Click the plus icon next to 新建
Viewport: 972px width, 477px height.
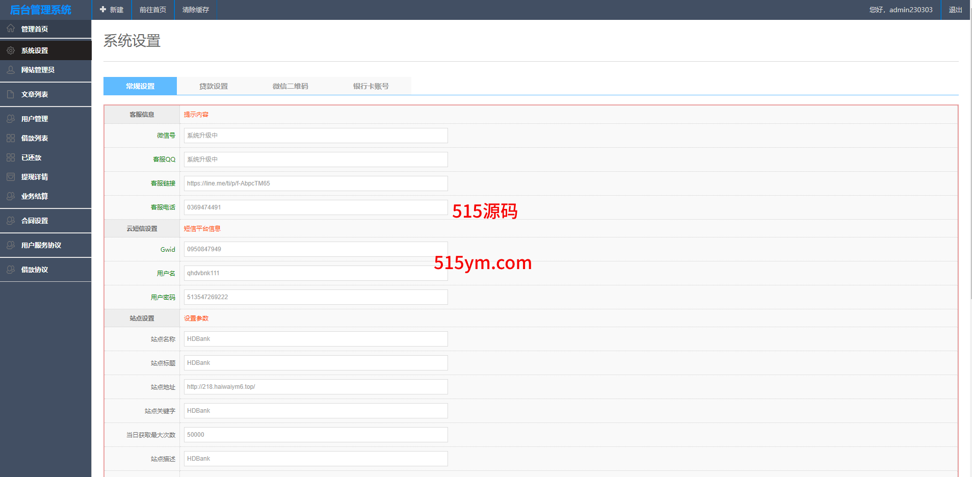click(103, 10)
